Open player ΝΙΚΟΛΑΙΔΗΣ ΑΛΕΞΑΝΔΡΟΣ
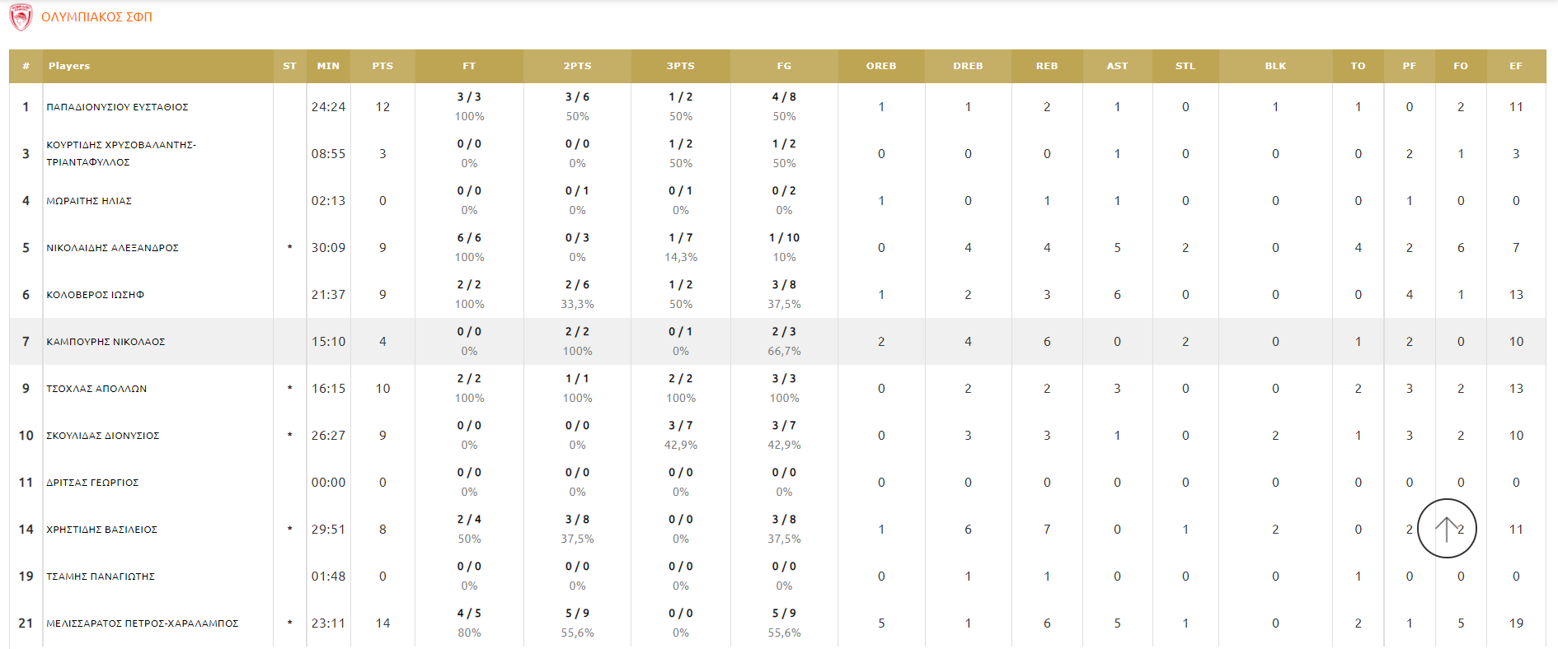This screenshot has height=649, width=1558. (x=112, y=248)
